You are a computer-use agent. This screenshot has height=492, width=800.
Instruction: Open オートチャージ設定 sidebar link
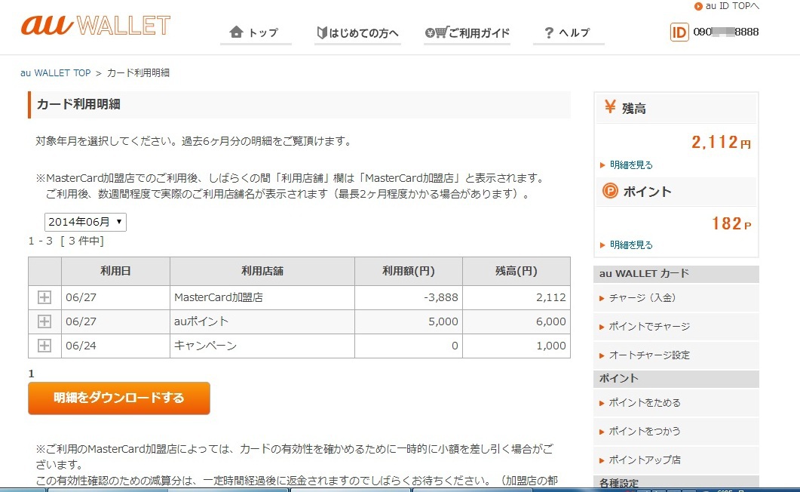click(x=649, y=355)
